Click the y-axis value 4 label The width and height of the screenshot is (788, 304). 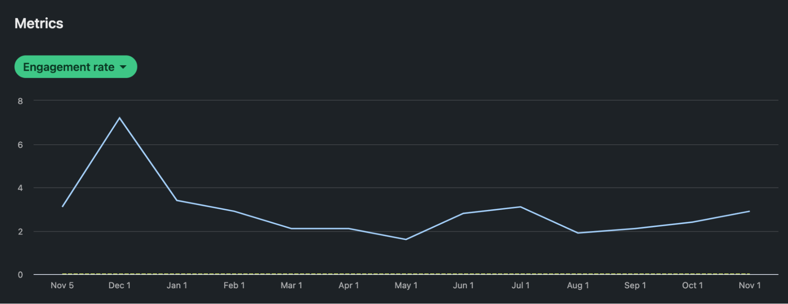coord(20,188)
